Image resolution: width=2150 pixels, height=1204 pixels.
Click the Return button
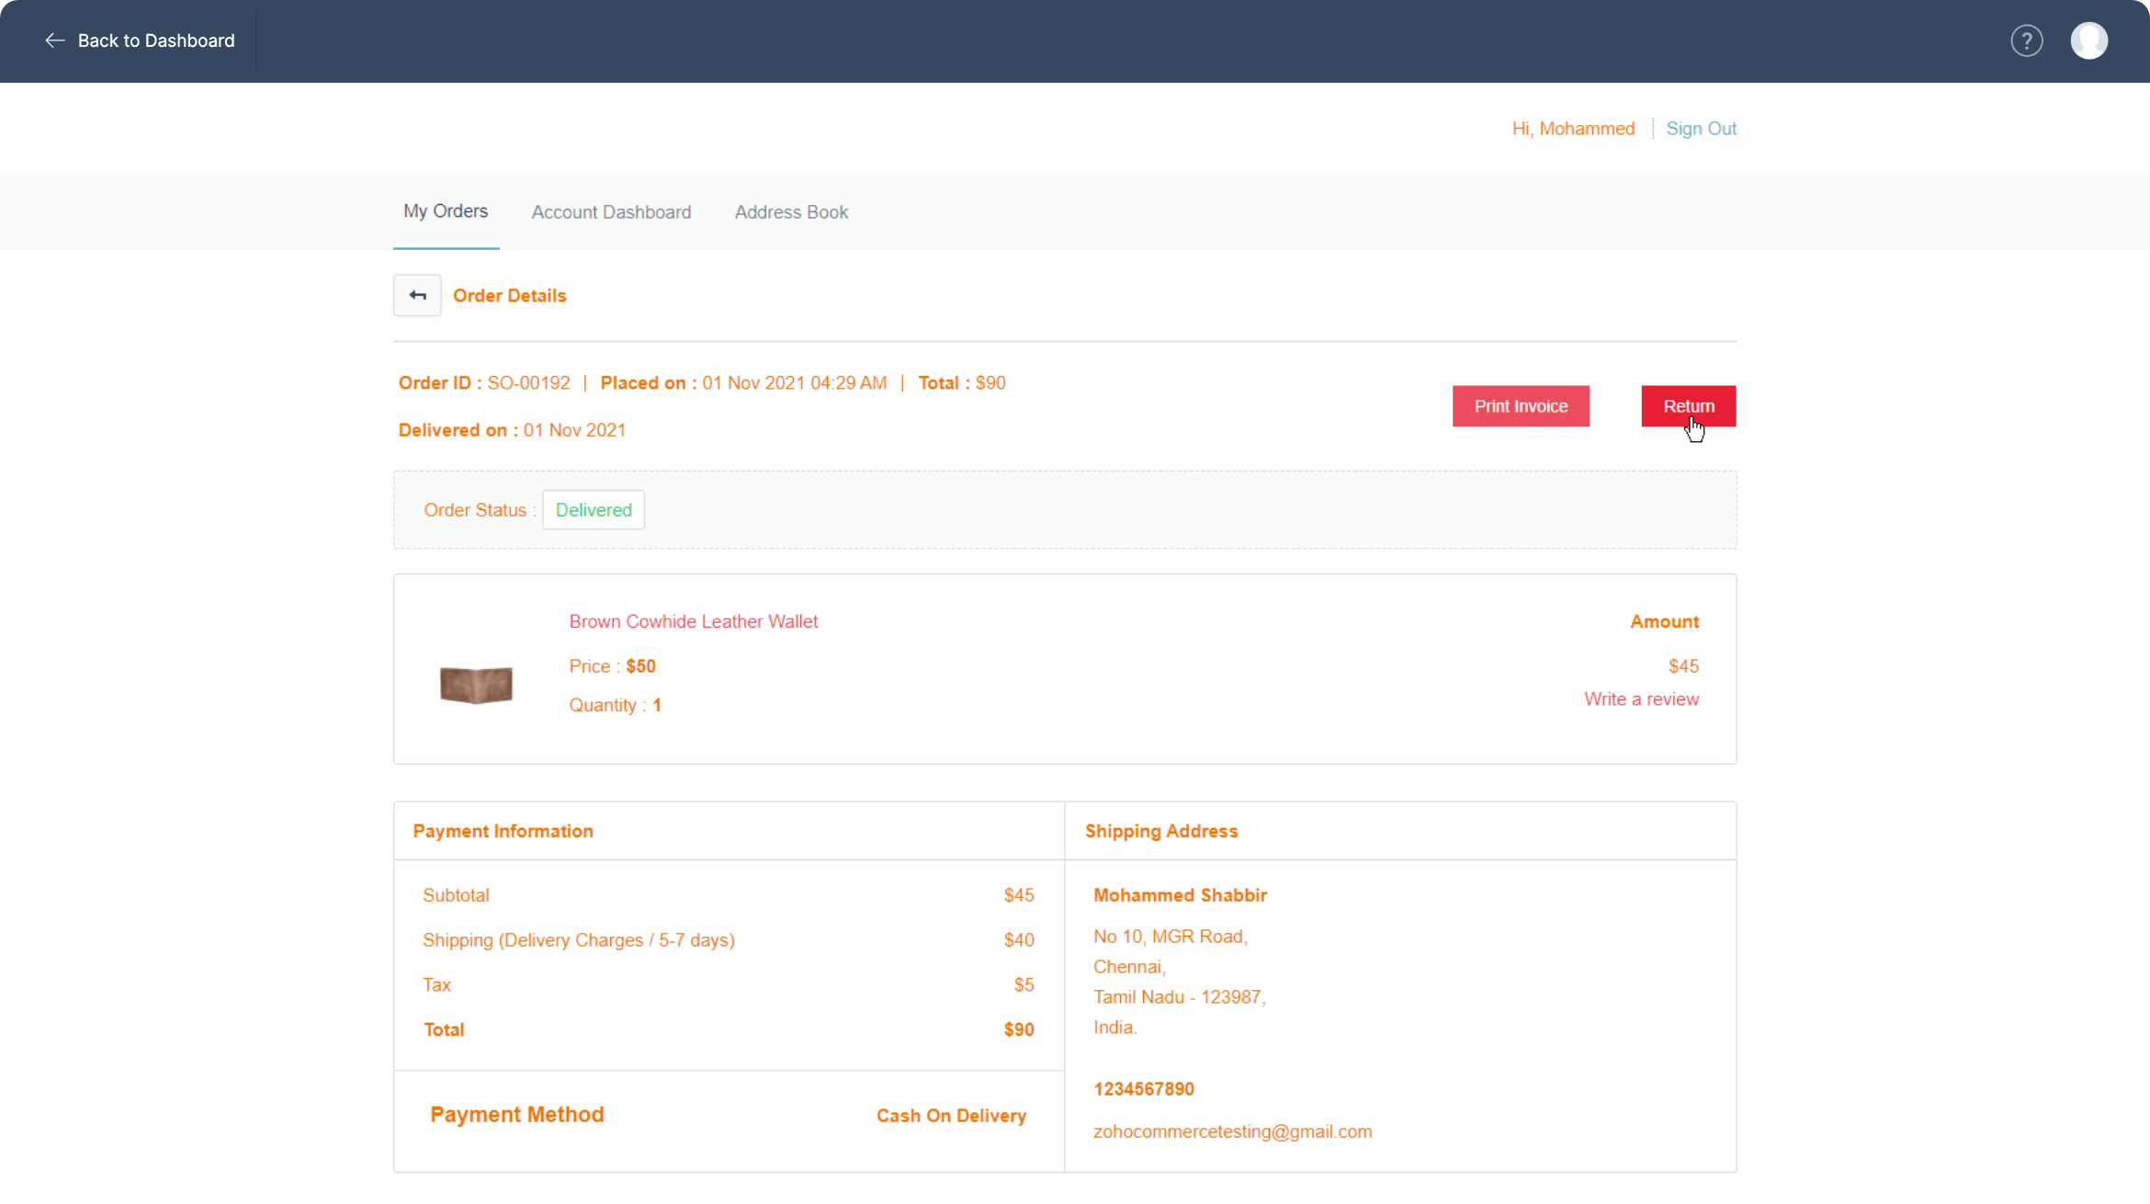pos(1688,406)
